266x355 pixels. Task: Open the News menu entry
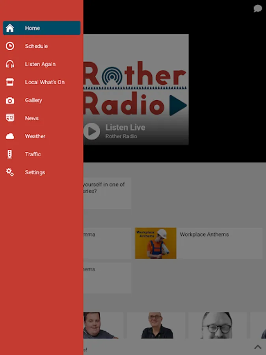click(42, 118)
